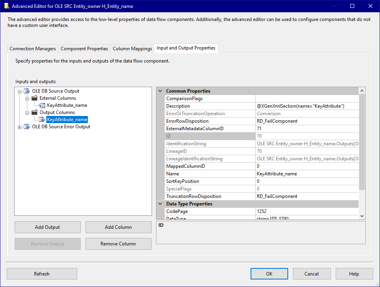Click the MappedColumnID value field
Viewport: 380px width, 287px height.
[307, 166]
